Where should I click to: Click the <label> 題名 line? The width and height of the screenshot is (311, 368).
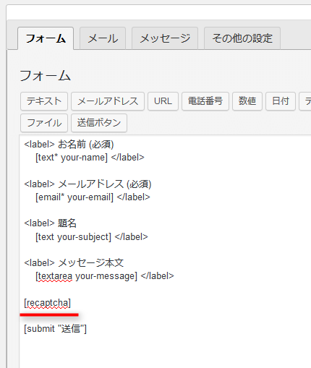pyautogui.click(x=51, y=223)
